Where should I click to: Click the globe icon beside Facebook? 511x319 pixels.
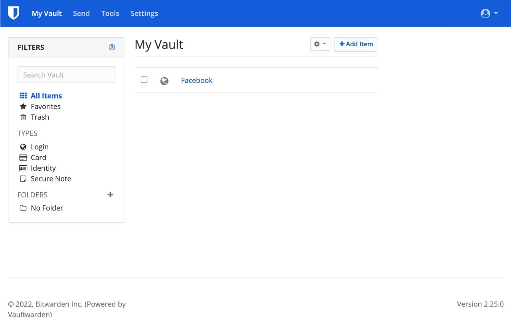[x=164, y=81]
